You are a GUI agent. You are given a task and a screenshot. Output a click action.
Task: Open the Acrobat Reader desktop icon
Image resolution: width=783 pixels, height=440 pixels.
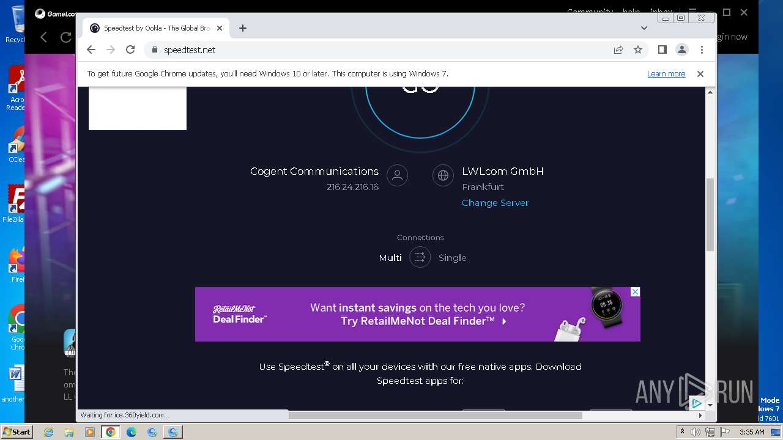15,89
